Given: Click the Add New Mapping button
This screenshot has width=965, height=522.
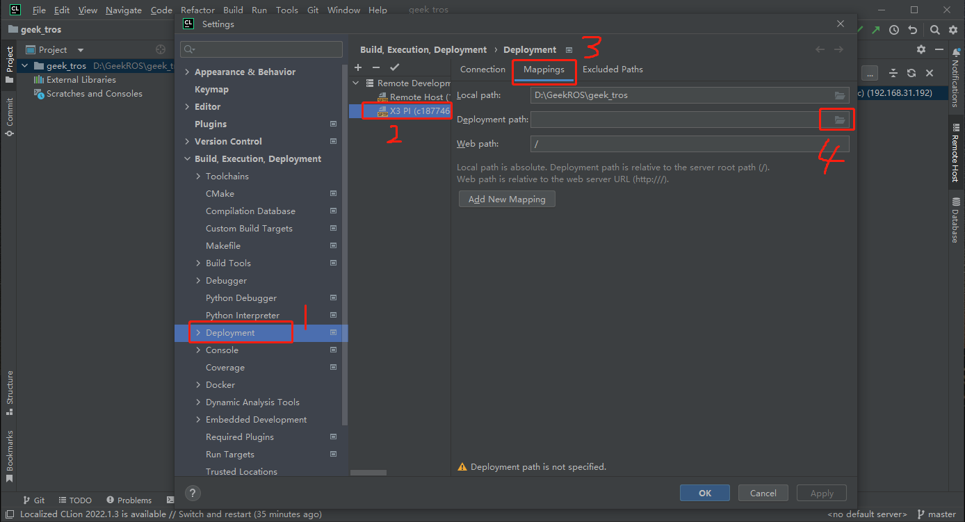Looking at the screenshot, I should (x=507, y=199).
